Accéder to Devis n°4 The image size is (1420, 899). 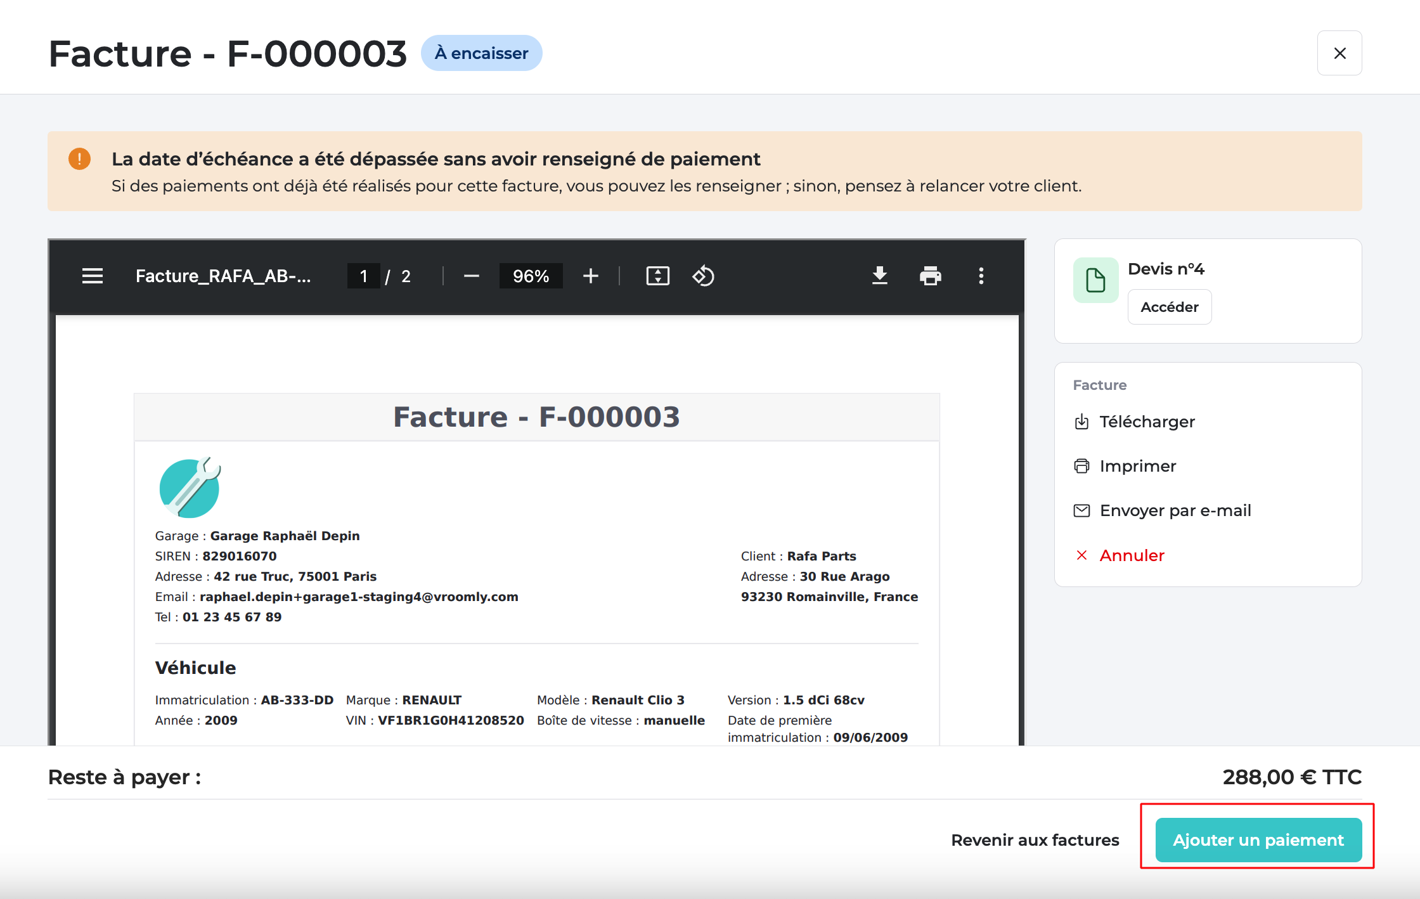[x=1169, y=306]
